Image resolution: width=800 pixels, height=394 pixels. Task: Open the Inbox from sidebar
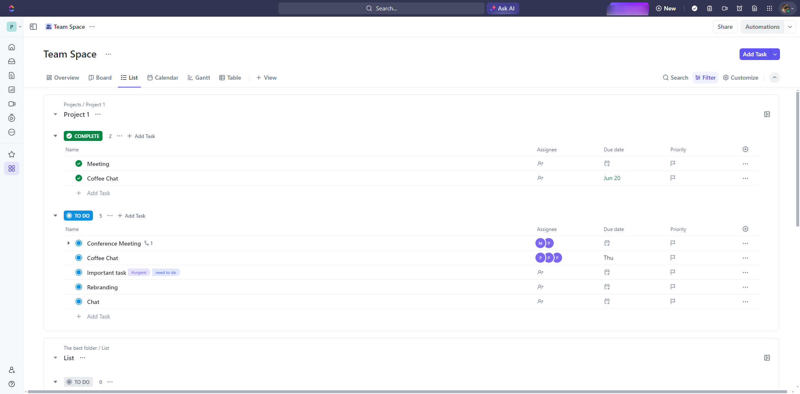tap(12, 61)
